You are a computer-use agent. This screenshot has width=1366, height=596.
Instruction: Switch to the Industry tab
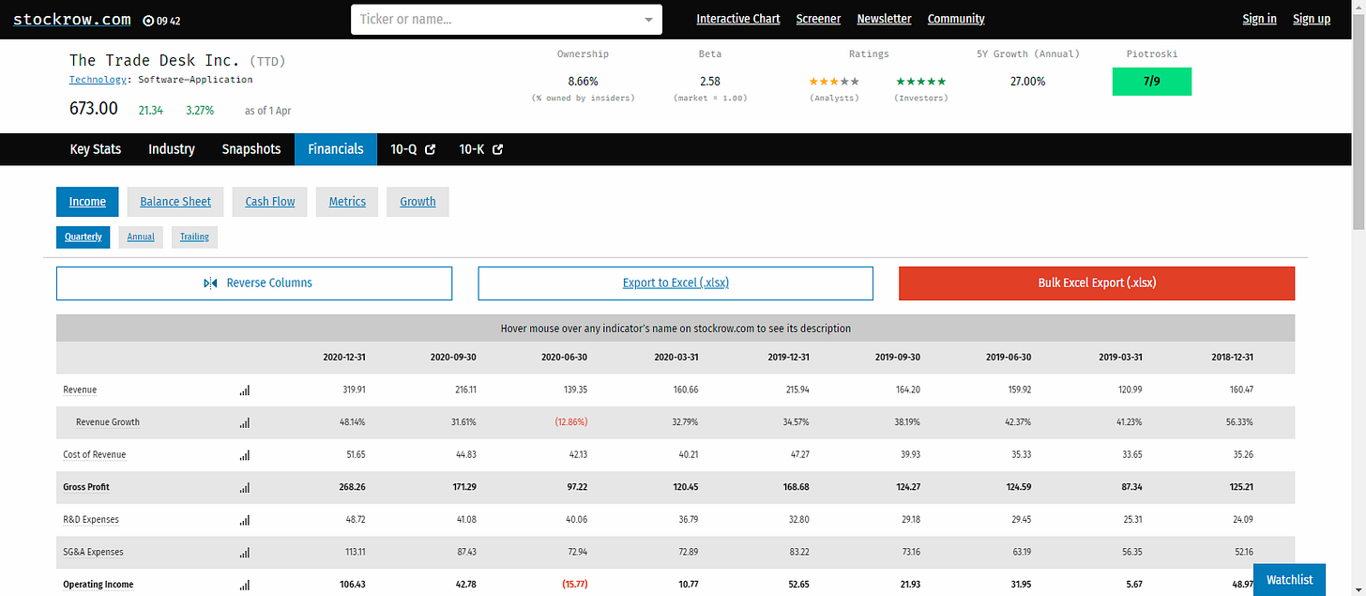pos(172,149)
